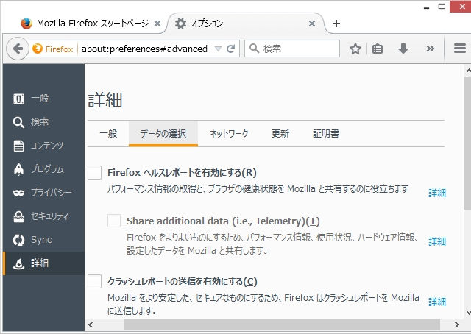471x334 pixels.
Task: Close the Mozilla Firefox スタートページ tab
Action: (x=157, y=24)
